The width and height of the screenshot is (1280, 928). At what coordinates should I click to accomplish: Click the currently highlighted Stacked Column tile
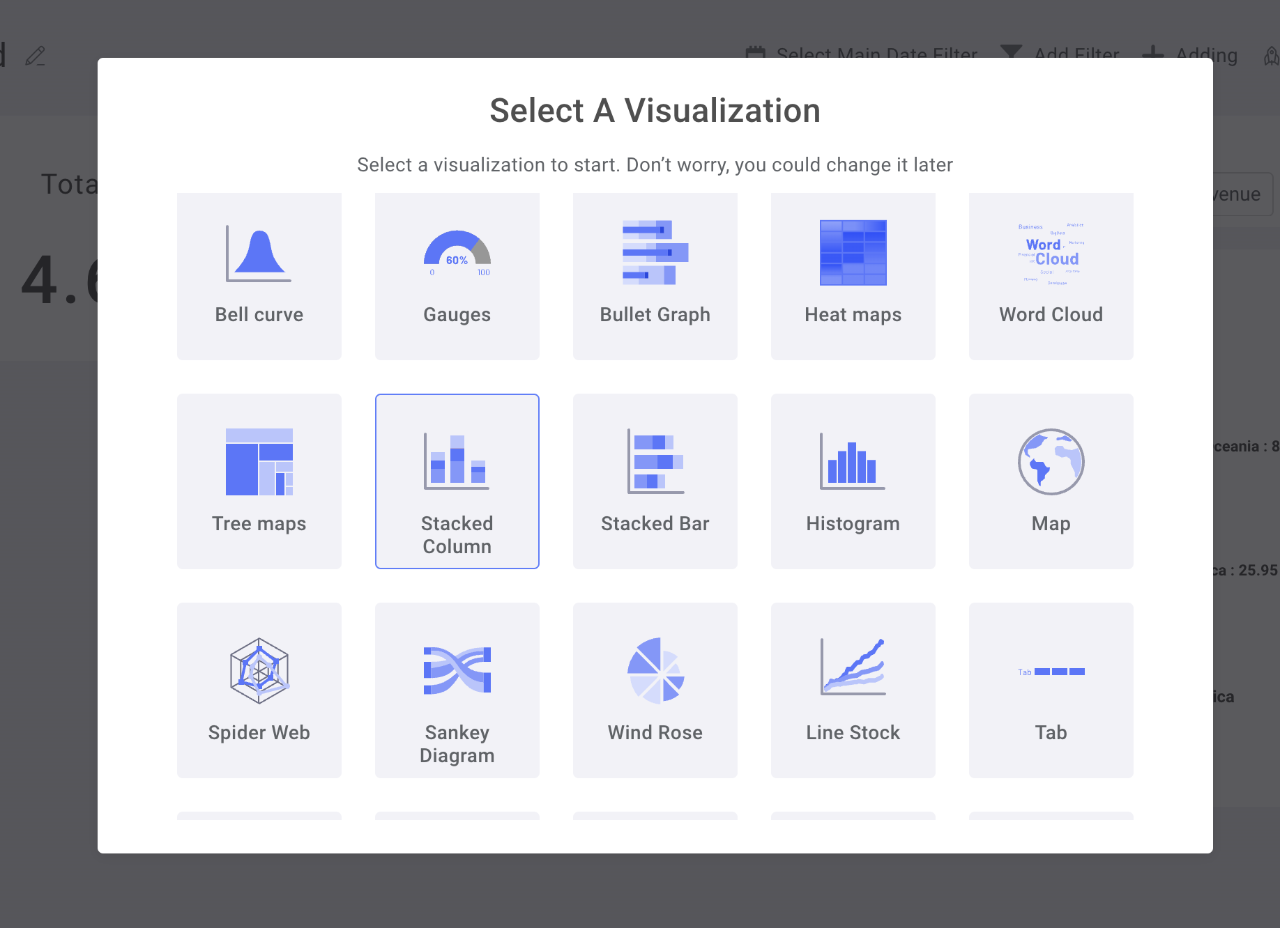click(457, 481)
